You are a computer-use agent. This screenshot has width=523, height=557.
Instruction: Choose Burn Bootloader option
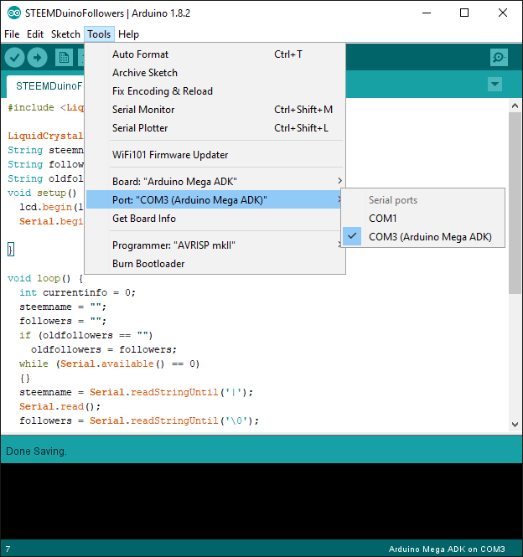click(215, 264)
